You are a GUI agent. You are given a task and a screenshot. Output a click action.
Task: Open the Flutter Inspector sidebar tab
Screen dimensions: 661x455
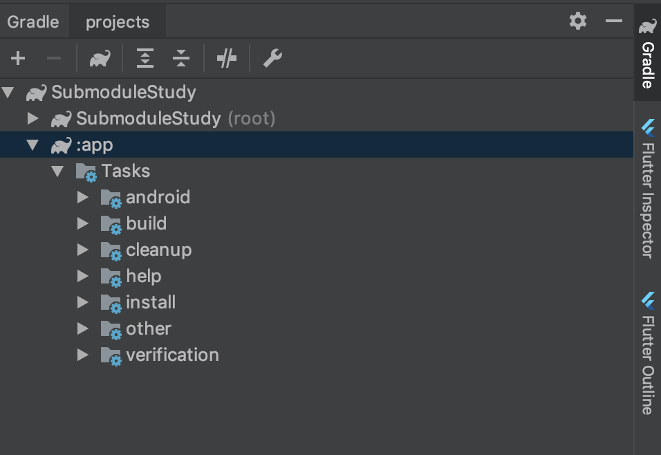647,189
